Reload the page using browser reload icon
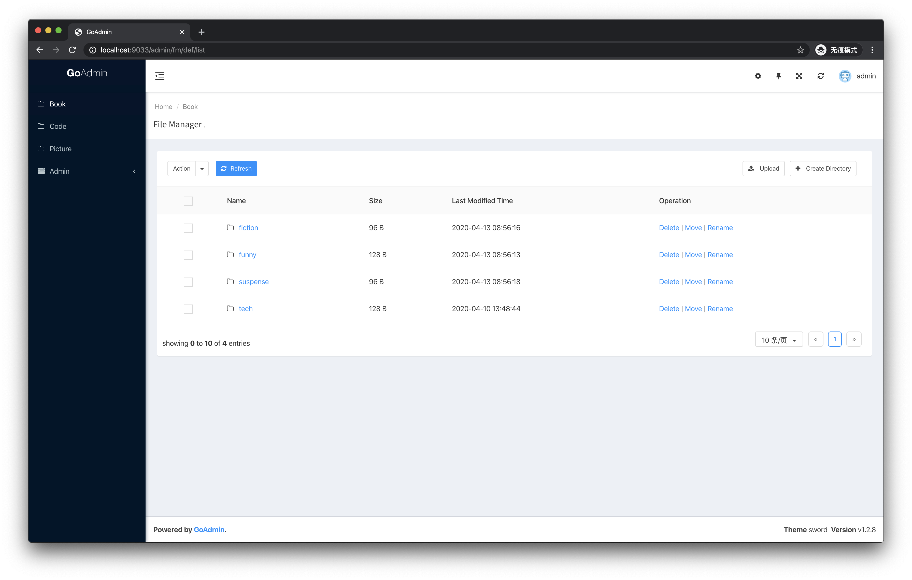Screen dimensions: 912x580 [72, 50]
